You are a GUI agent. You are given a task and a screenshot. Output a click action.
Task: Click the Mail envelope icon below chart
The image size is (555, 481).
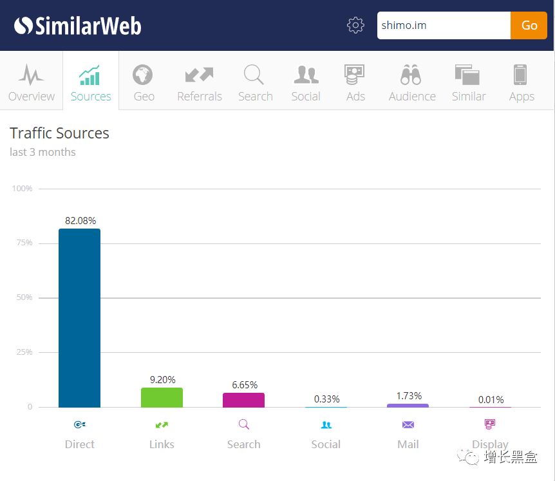[408, 425]
